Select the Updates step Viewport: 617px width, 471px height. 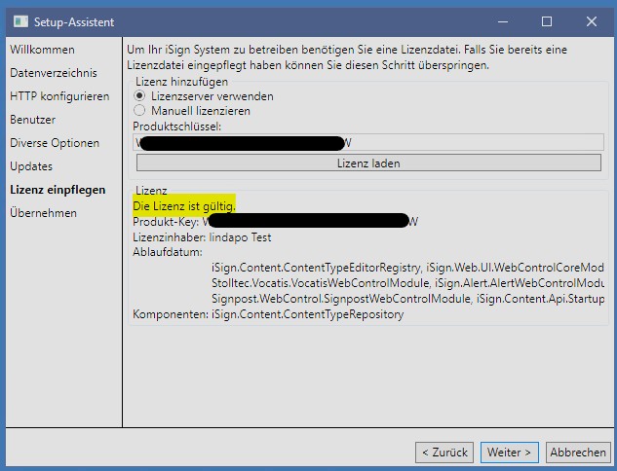31,166
